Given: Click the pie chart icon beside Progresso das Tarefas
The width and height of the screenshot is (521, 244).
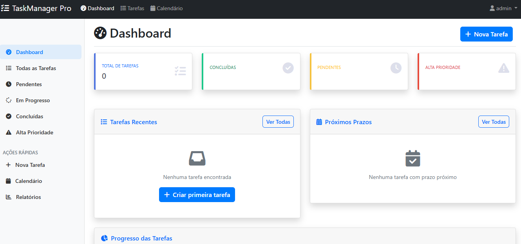Looking at the screenshot, I should (104, 238).
